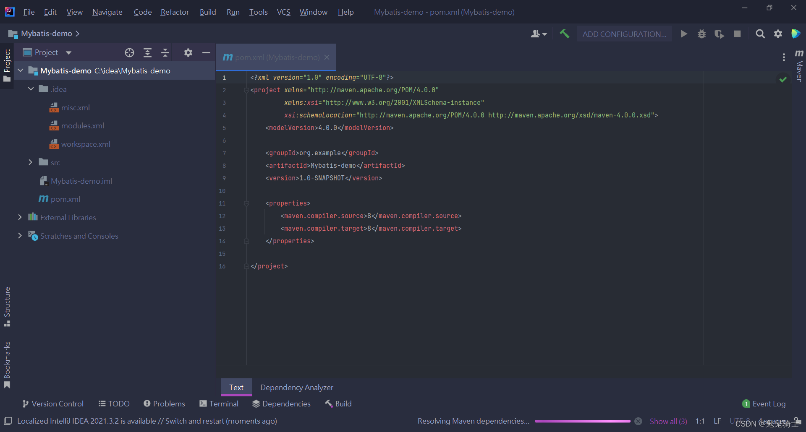Open the Navigate menu
The width and height of the screenshot is (806, 432).
coord(107,12)
